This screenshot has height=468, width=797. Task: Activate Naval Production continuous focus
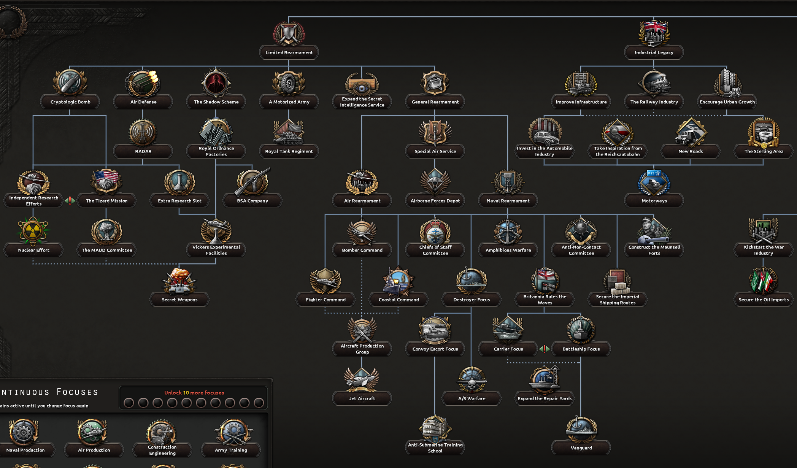pyautogui.click(x=24, y=433)
